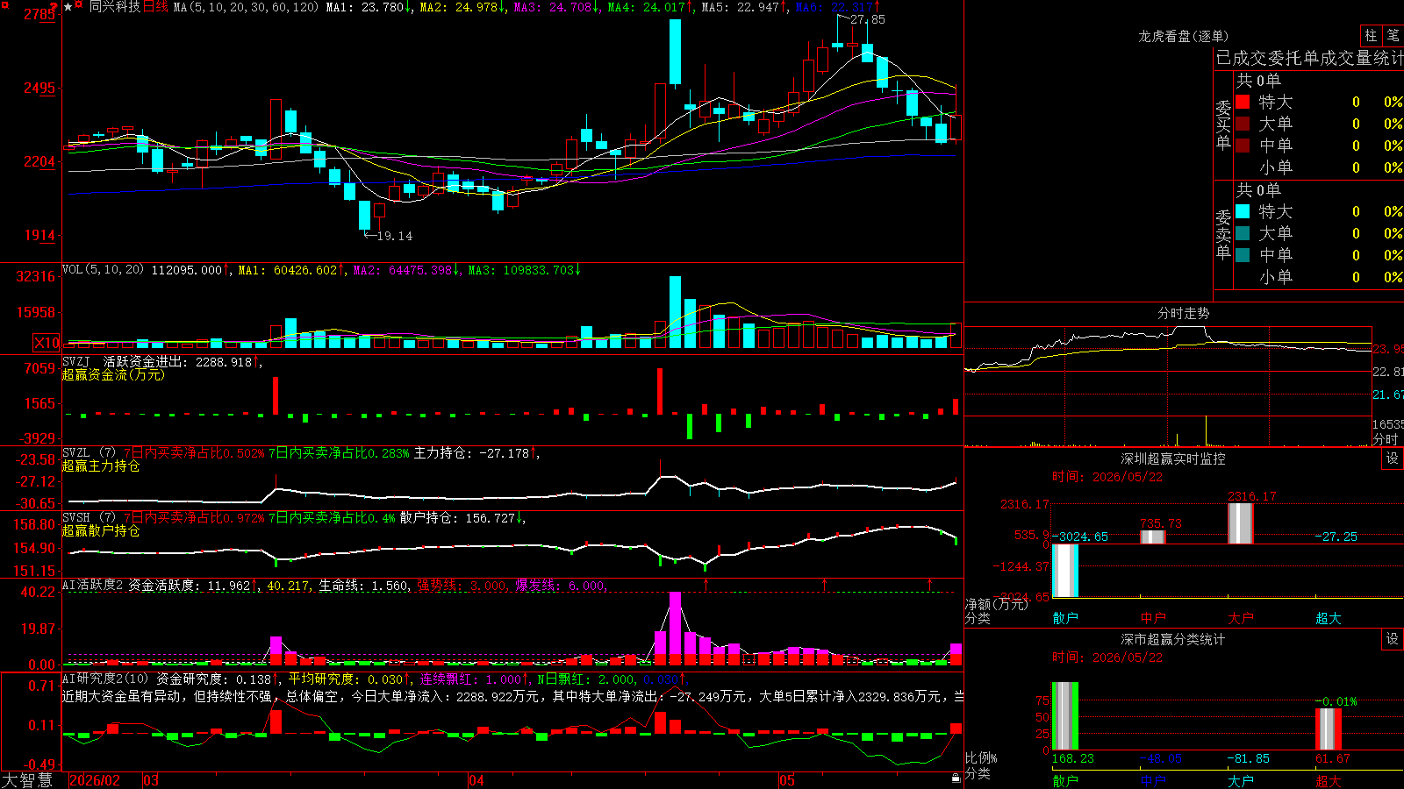This screenshot has width=1404, height=789.
Task: Click the 深圳超赢实时监控 panel title
Action: (x=1173, y=458)
